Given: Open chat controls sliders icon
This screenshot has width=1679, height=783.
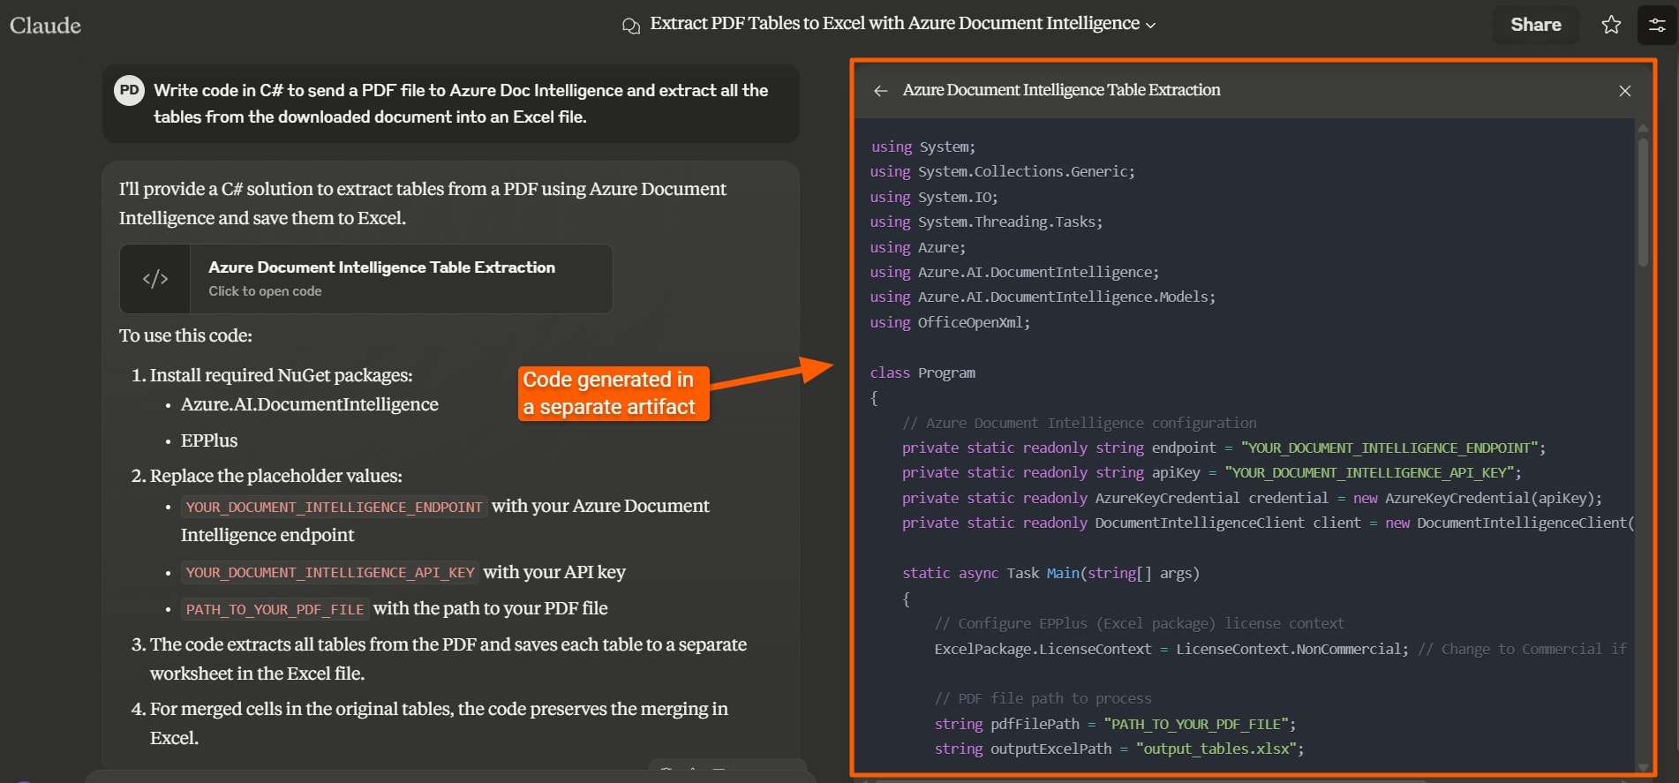Looking at the screenshot, I should 1657,25.
